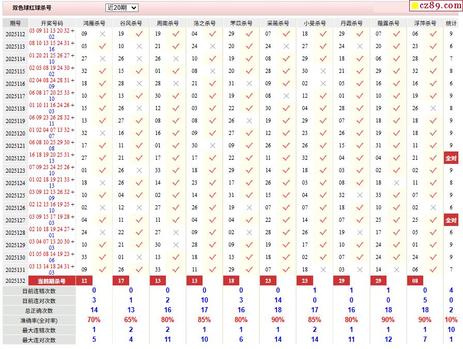Screen dimensions: 463x349
Task: Open the 近20期 period dropdown
Action: click(121, 8)
